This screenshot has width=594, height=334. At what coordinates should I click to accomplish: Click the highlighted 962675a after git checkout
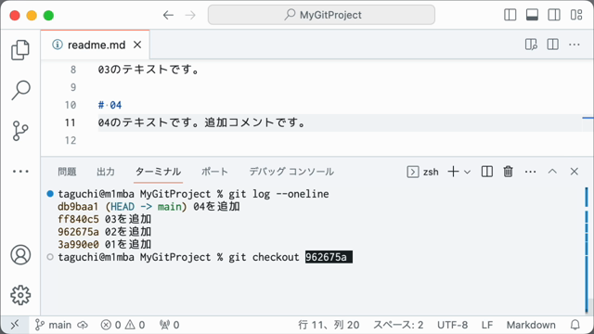click(x=329, y=257)
